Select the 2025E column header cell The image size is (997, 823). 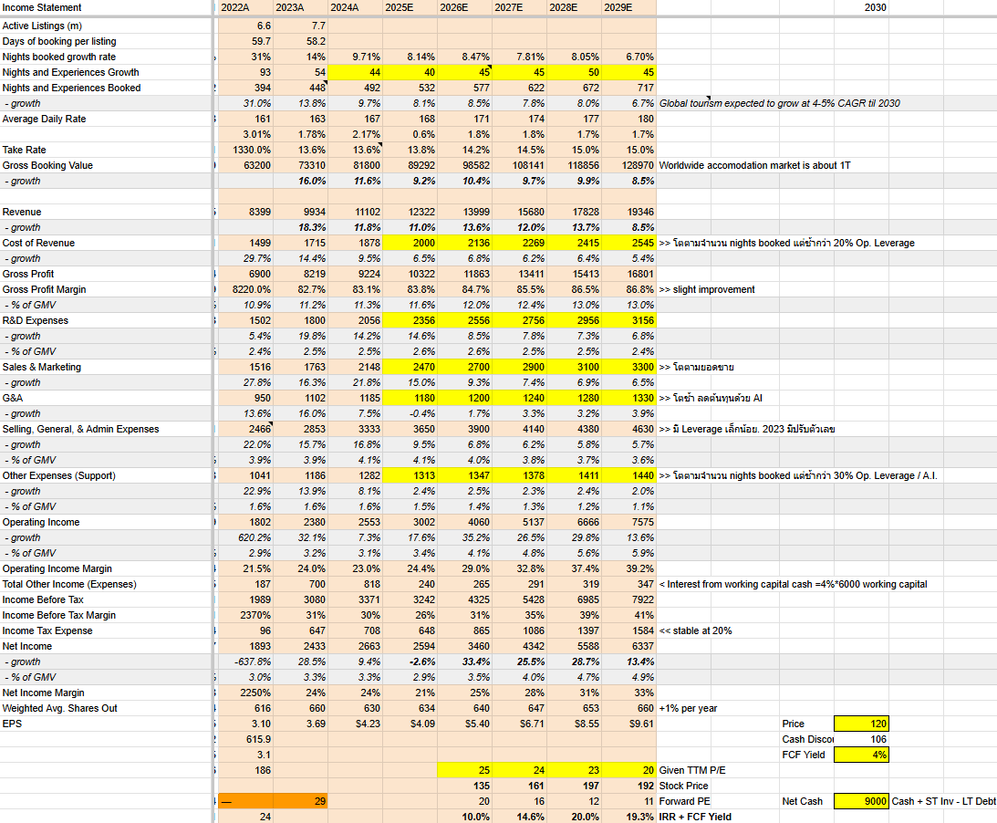[410, 7]
